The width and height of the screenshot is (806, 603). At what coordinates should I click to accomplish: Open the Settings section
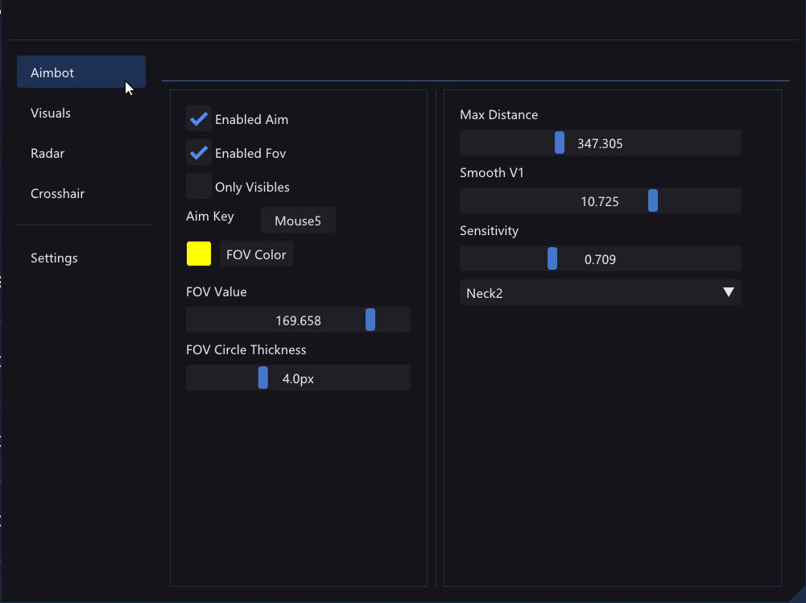click(54, 258)
